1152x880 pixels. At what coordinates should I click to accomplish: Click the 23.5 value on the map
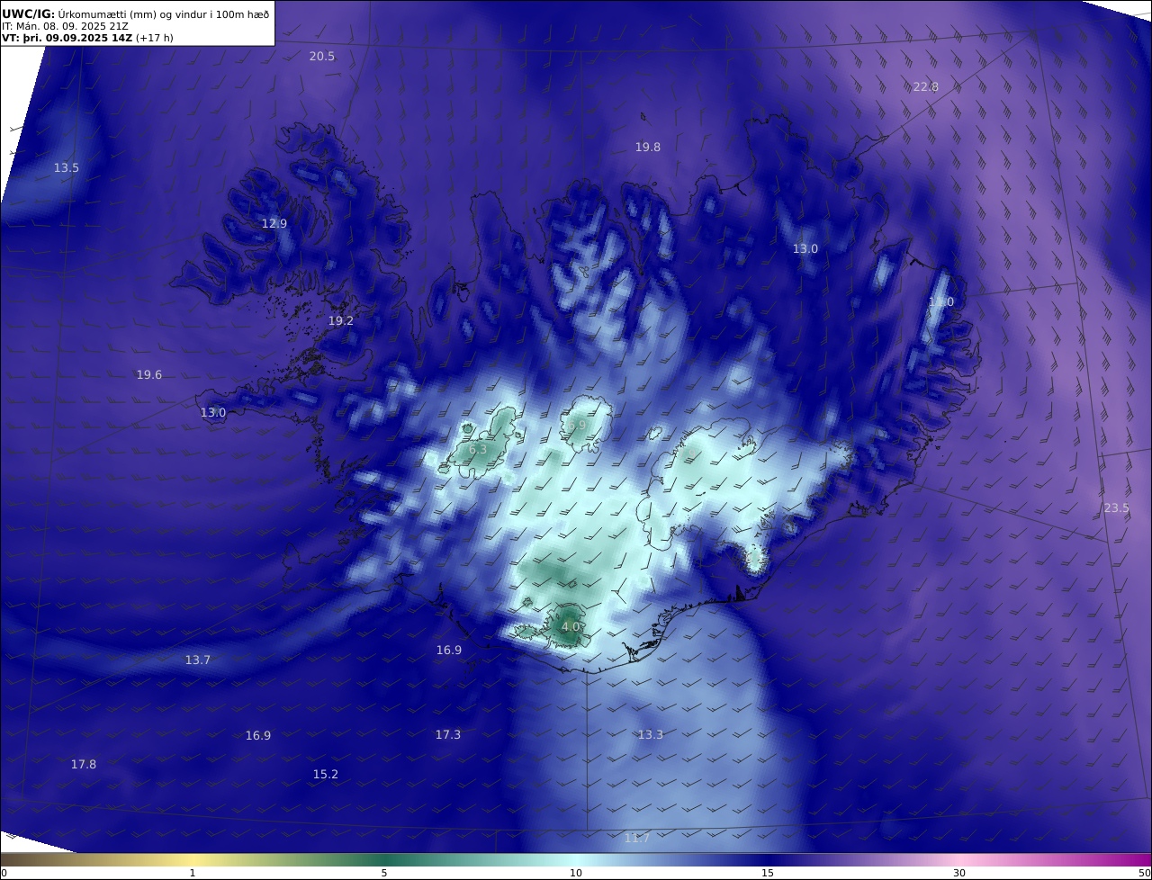pos(1116,507)
